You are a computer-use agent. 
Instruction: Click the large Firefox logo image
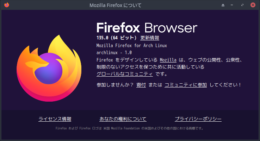(49, 68)
